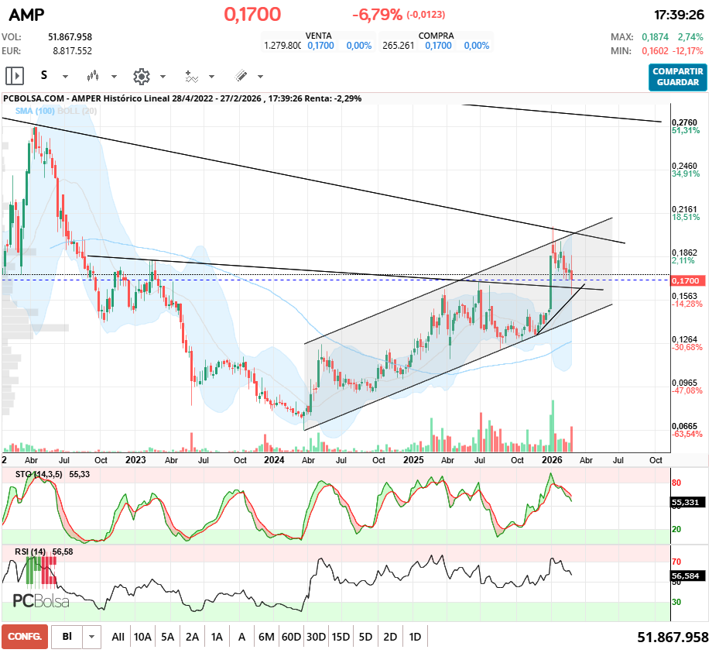Screen dimensions: 719x653
Task: Select the 1A time range
Action: [x=217, y=637]
